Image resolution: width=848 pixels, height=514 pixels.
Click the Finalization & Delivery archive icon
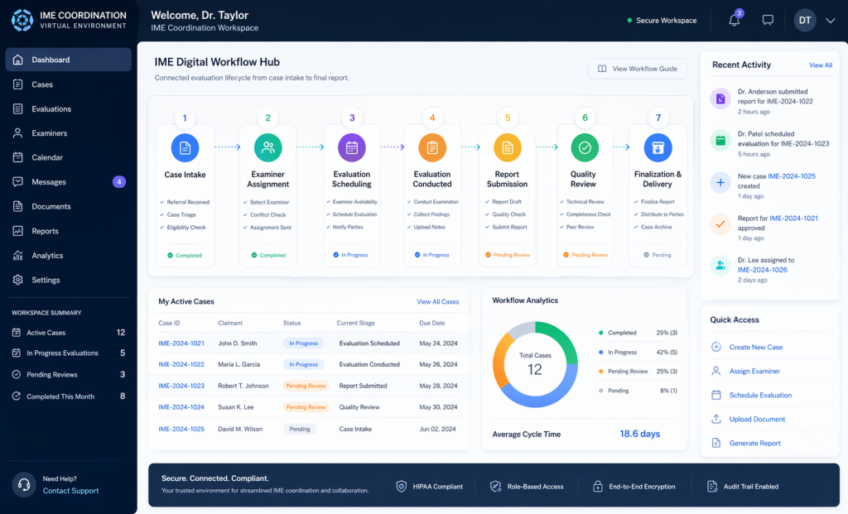pos(658,147)
